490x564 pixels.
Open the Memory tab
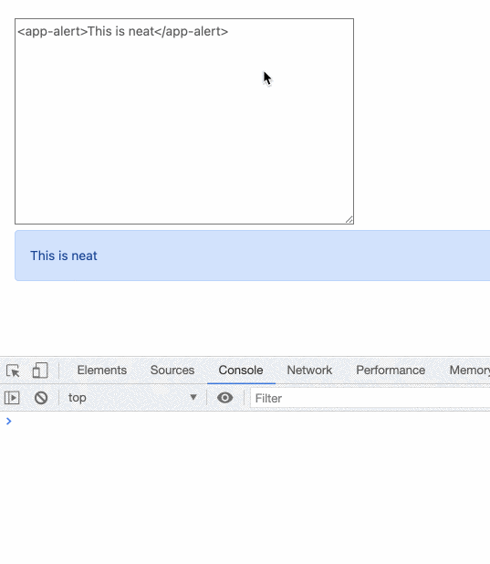[470, 371]
